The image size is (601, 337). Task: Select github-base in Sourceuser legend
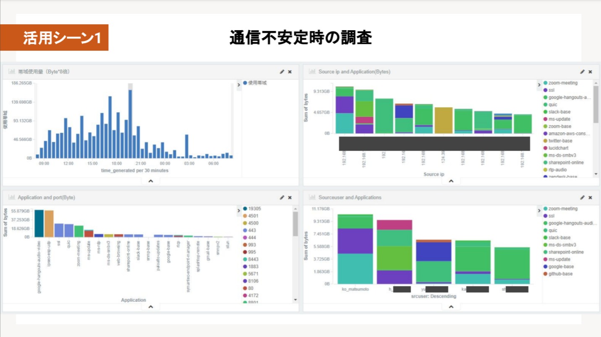tap(560, 274)
